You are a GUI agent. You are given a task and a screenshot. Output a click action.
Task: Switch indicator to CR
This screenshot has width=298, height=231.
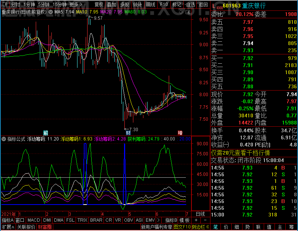pos(108,220)
